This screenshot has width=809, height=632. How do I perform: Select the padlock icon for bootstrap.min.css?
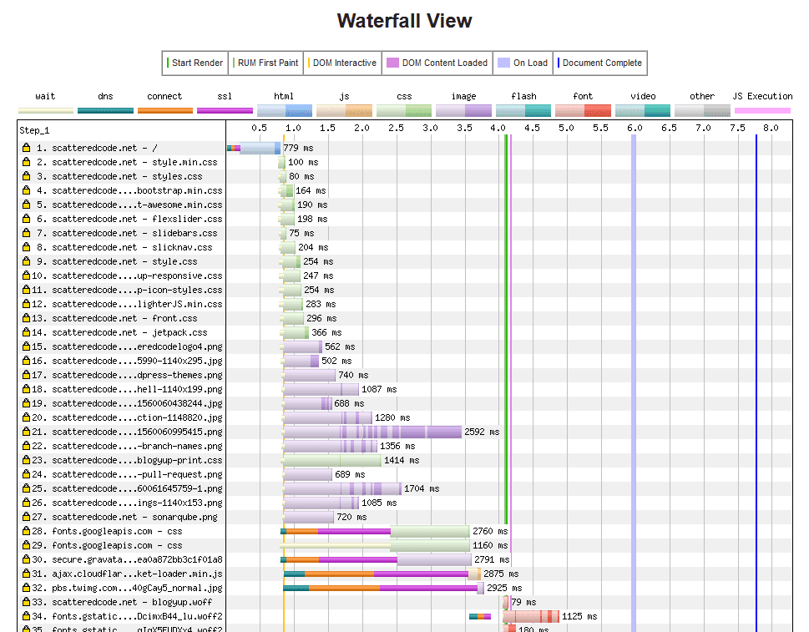tap(25, 190)
